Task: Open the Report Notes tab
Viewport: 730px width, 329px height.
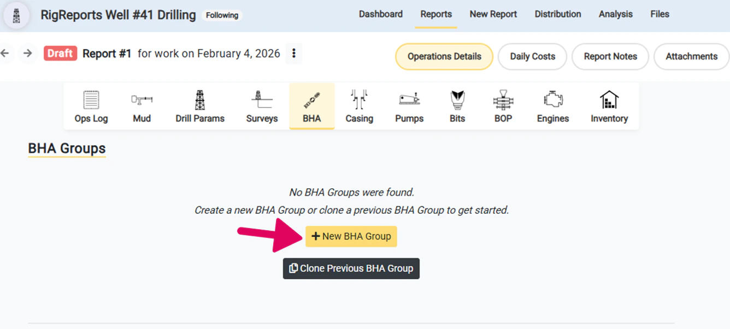Action: [610, 56]
